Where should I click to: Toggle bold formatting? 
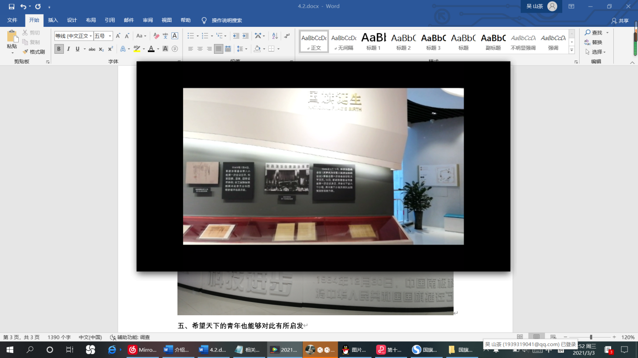tap(59, 49)
